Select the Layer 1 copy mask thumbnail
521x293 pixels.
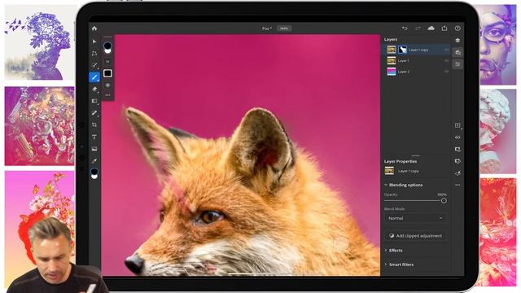click(402, 50)
